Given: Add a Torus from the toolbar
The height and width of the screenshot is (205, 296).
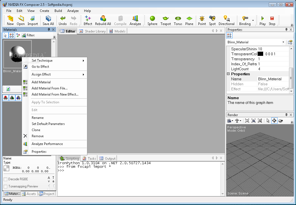Looking at the screenshot, I should click(x=178, y=20).
